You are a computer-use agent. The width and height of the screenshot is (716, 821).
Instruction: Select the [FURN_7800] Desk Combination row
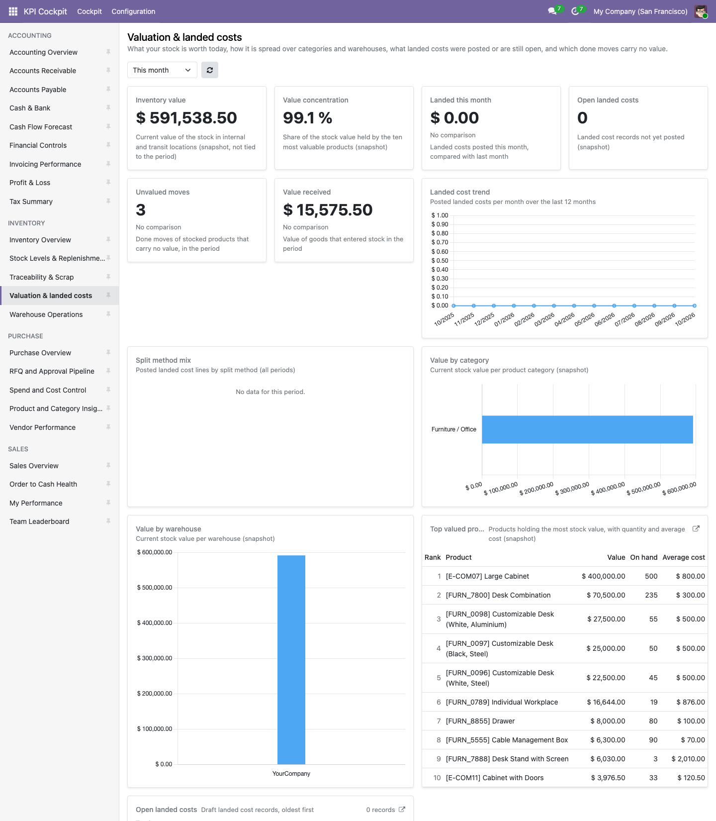(x=565, y=595)
